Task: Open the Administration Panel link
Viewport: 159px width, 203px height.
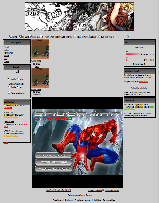Action: (x=80, y=195)
